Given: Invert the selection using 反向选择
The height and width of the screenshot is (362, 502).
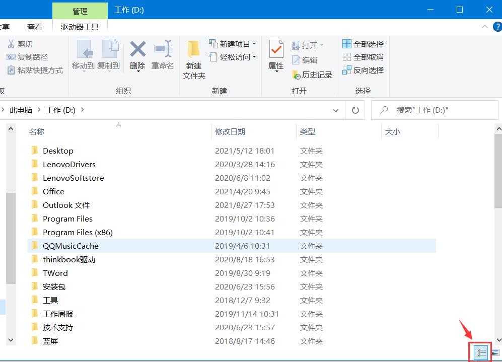Looking at the screenshot, I should coord(364,70).
